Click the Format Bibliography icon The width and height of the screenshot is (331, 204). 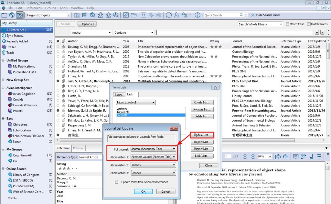pyautogui.click(x=151, y=15)
